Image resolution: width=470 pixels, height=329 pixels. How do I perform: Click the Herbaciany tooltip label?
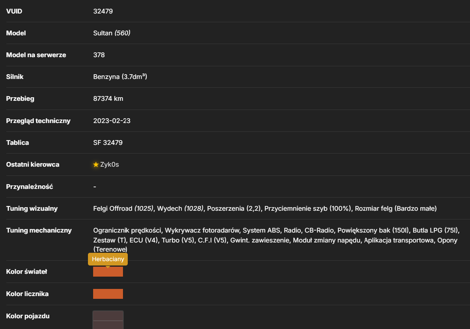point(108,259)
